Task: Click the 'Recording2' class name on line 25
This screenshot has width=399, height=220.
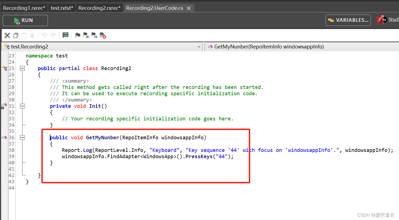Action: (x=116, y=68)
